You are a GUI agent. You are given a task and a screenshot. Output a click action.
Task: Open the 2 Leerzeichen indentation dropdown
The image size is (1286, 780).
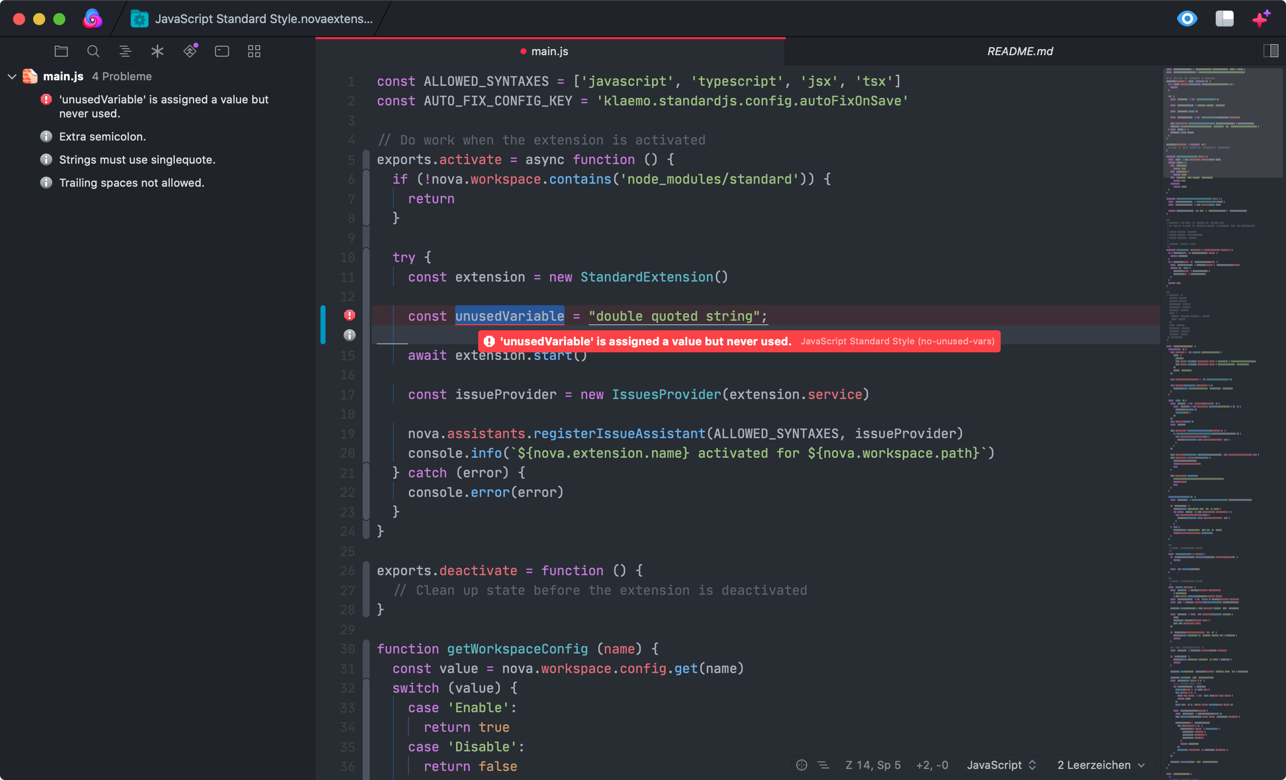point(1100,764)
